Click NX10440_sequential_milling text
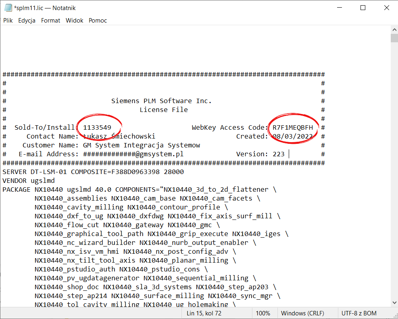The height and width of the screenshot is (319, 398). (196, 278)
